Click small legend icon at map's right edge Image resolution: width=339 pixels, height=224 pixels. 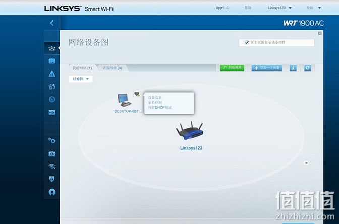click(x=306, y=163)
